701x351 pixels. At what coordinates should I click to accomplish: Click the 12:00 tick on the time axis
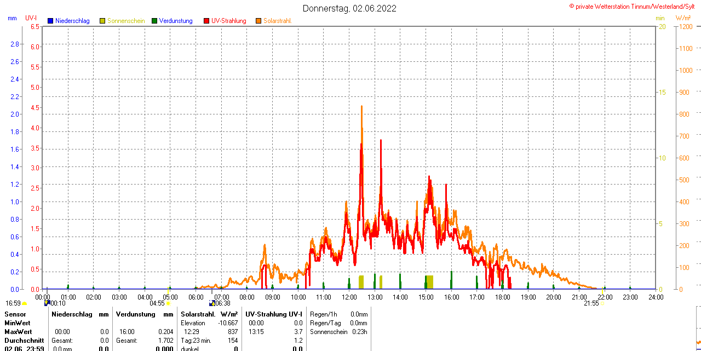pyautogui.click(x=349, y=297)
